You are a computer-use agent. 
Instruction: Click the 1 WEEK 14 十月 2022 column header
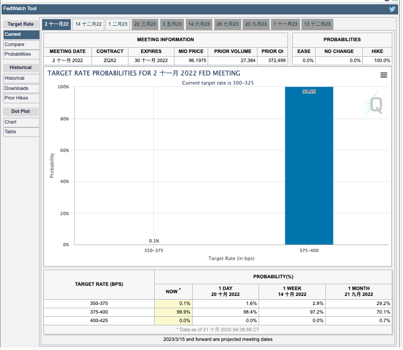292,292
